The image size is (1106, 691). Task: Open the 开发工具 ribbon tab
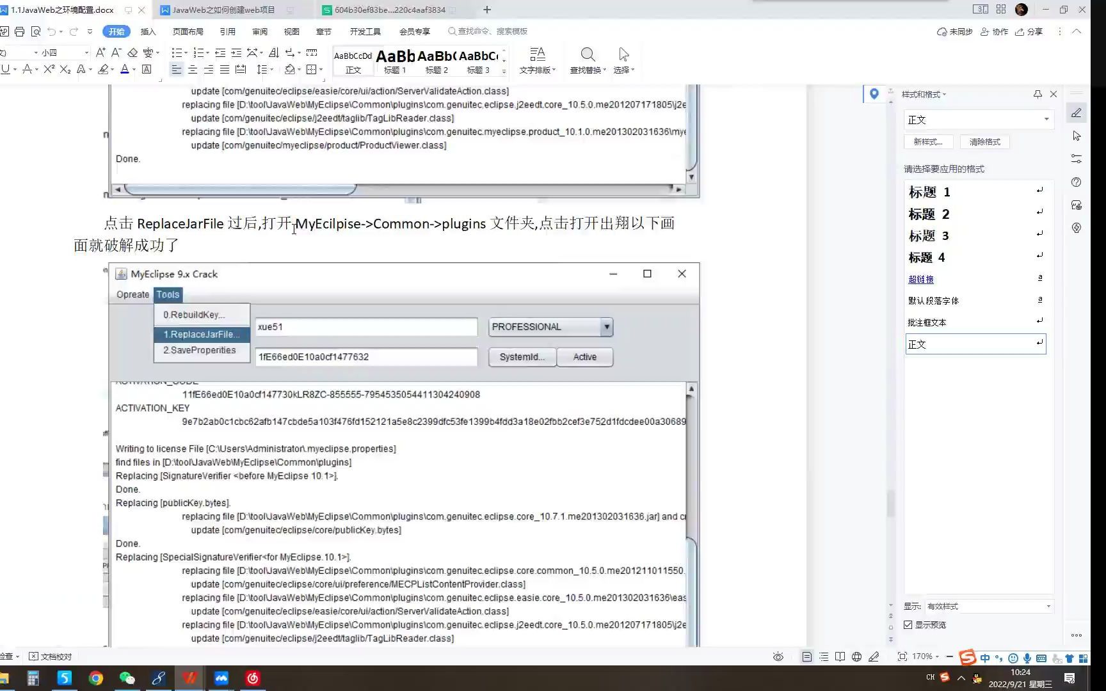(365, 31)
